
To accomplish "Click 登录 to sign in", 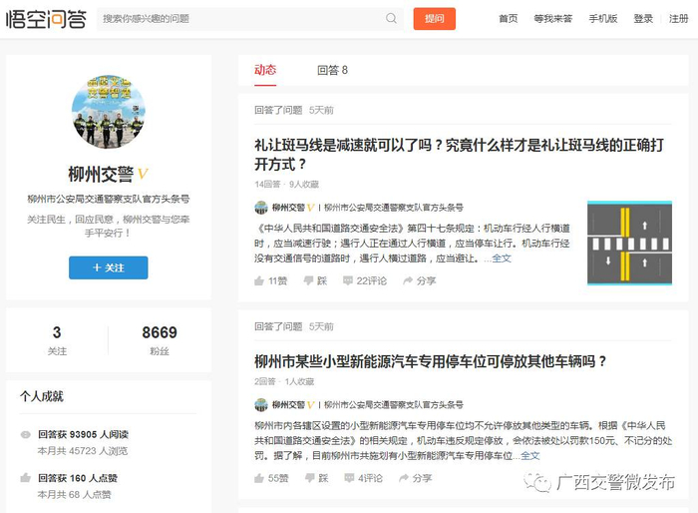I will 643,19.
